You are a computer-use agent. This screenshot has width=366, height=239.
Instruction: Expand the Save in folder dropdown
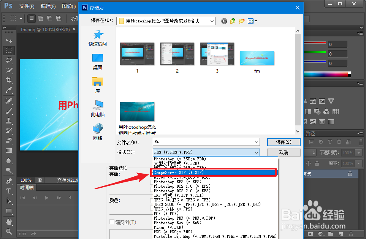(x=212, y=21)
